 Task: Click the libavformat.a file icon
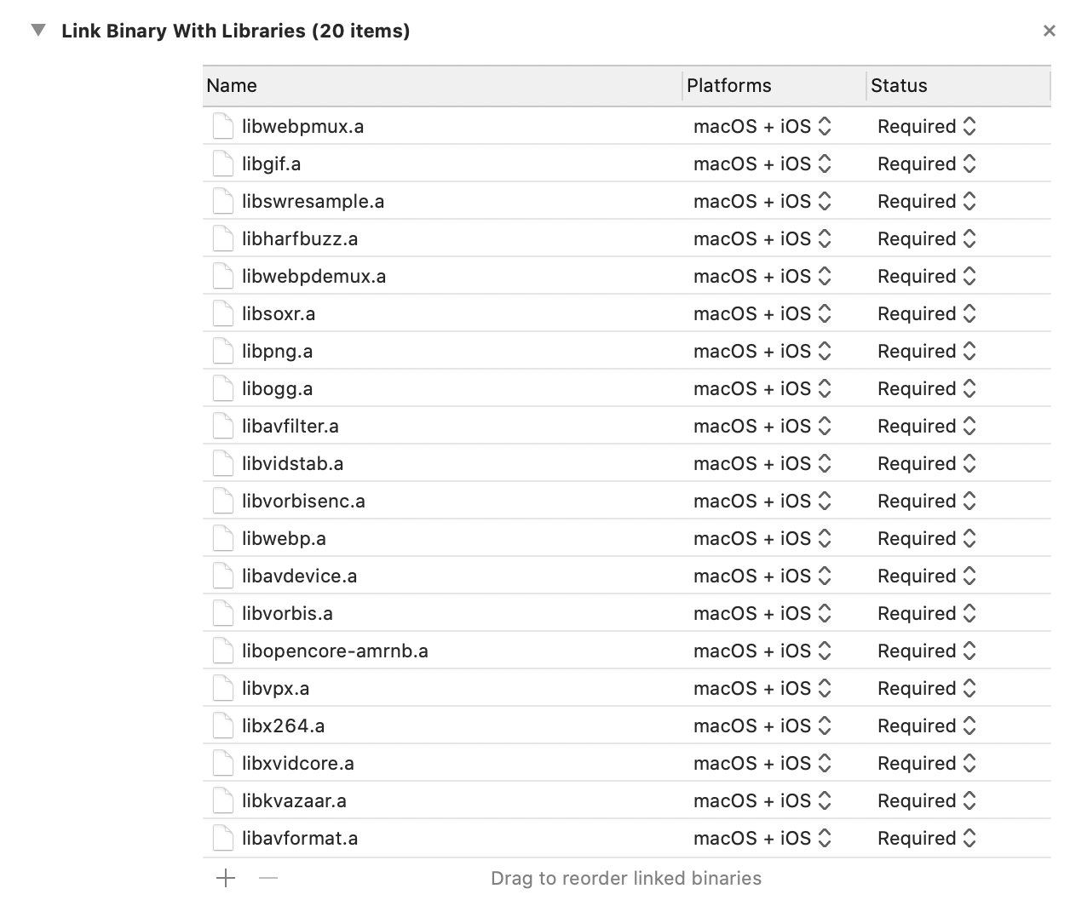pyautogui.click(x=222, y=838)
